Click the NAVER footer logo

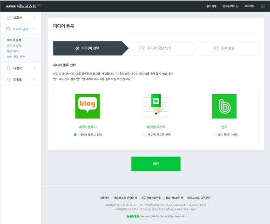click(x=133, y=217)
